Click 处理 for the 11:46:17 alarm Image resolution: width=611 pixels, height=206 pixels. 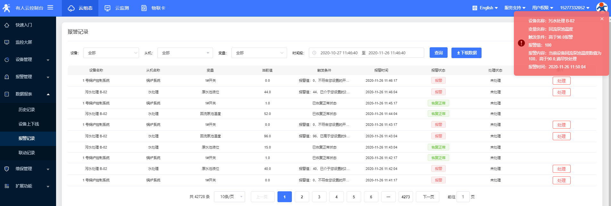(561, 81)
